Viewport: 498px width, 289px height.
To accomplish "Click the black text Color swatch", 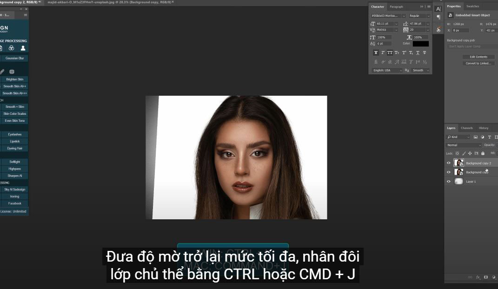I will 420,44.
